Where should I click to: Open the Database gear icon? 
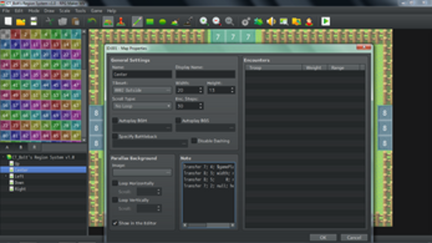(x=246, y=21)
